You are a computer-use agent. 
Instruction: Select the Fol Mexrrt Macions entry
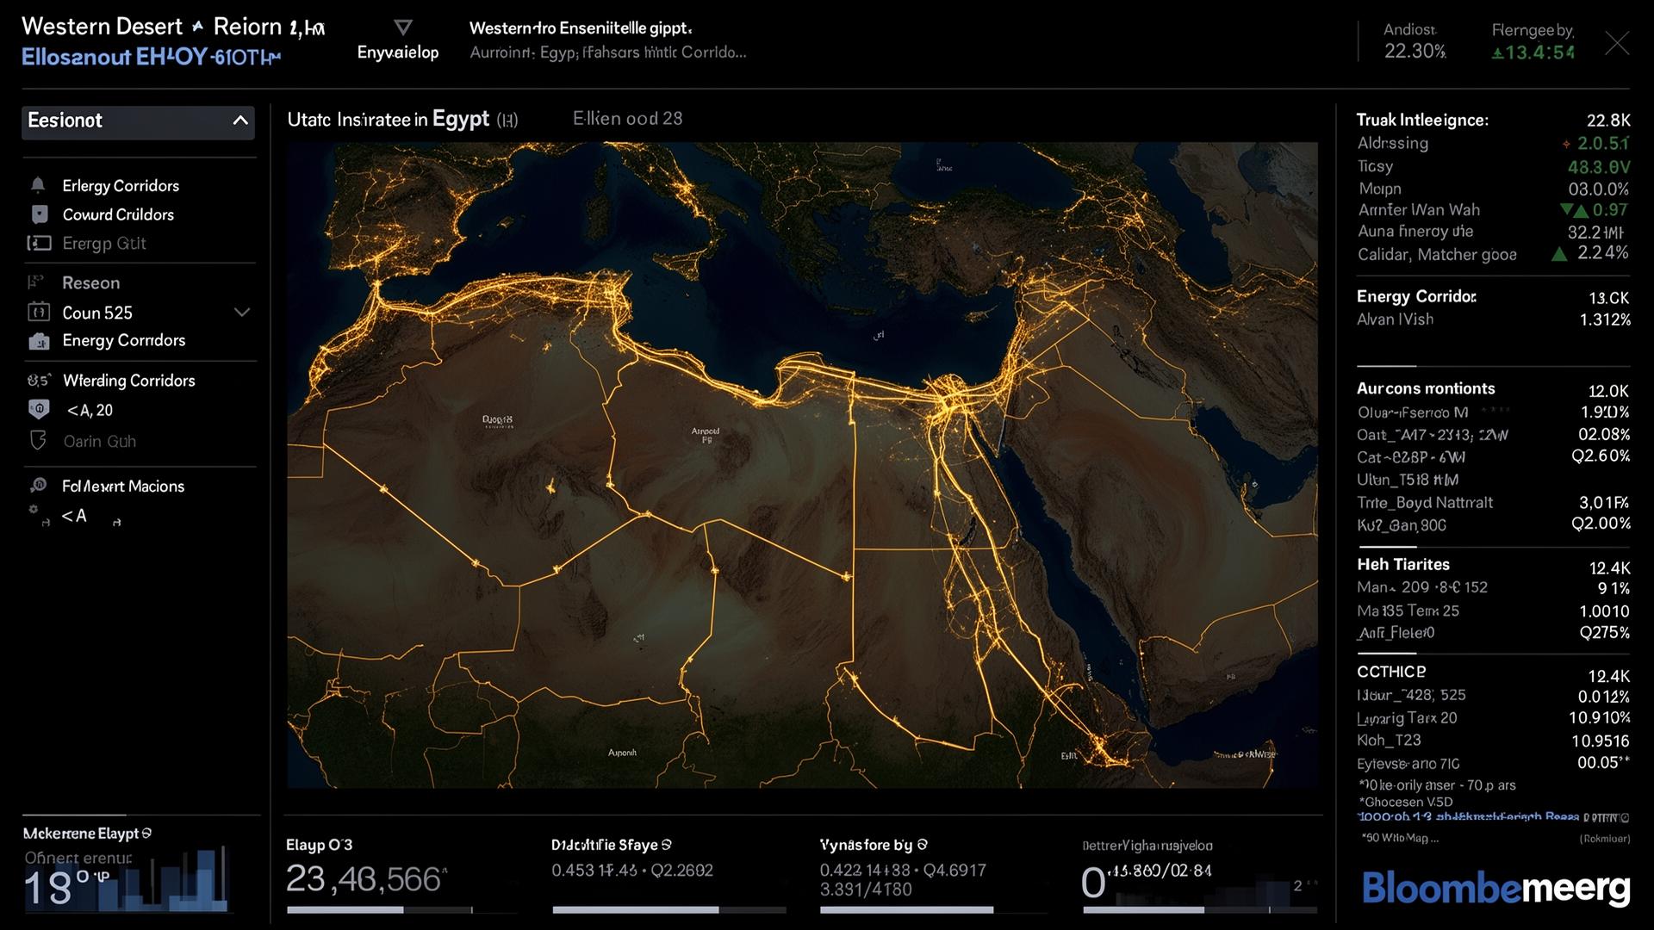point(123,487)
